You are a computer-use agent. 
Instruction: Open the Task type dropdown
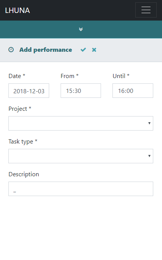(x=81, y=156)
